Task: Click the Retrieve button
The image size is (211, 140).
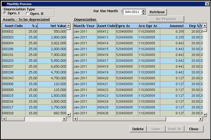Action: (157, 12)
